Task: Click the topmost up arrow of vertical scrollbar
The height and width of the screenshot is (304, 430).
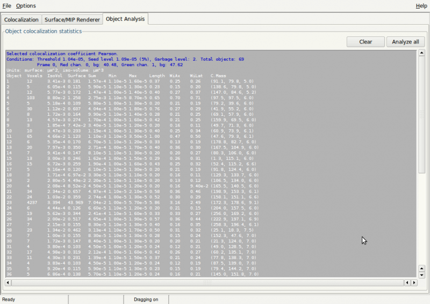Action: (x=421, y=54)
